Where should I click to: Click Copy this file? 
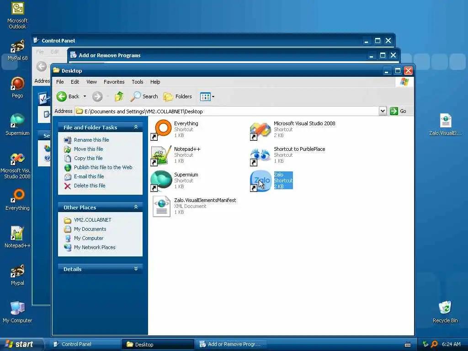click(x=83, y=158)
